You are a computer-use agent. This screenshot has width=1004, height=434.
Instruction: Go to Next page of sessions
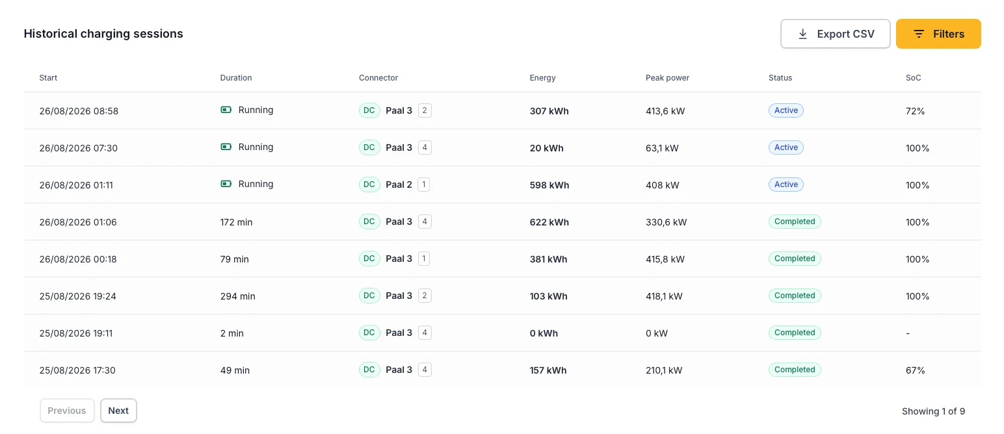[118, 411]
